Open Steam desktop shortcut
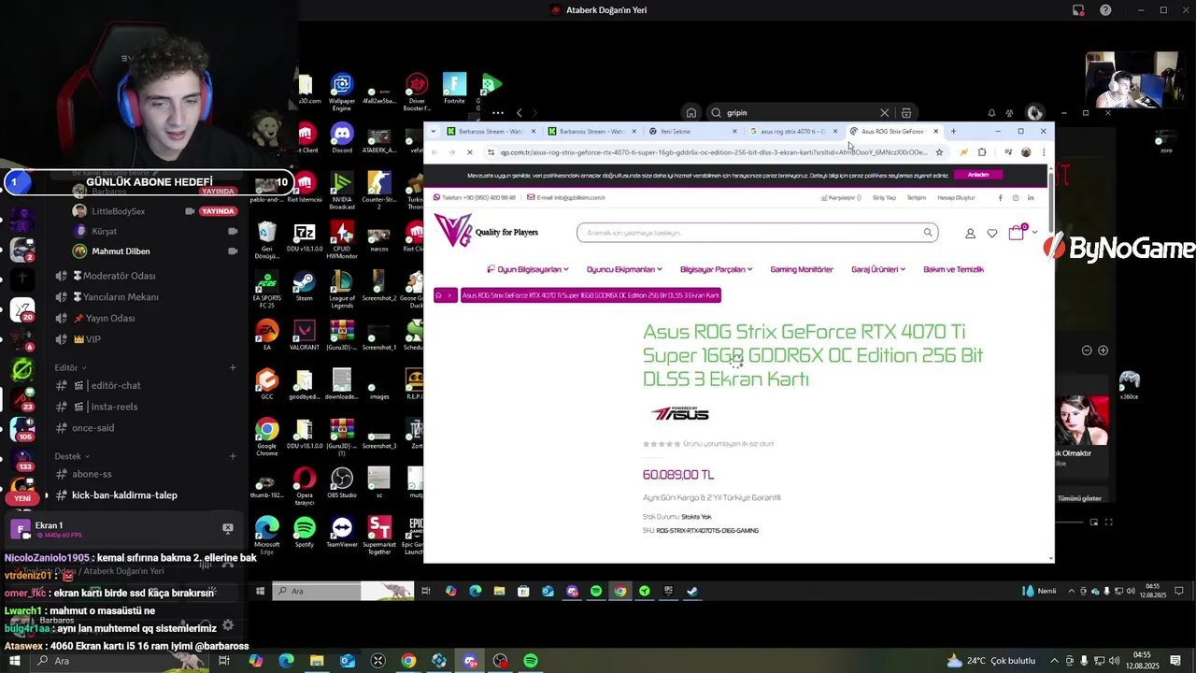 click(x=304, y=285)
